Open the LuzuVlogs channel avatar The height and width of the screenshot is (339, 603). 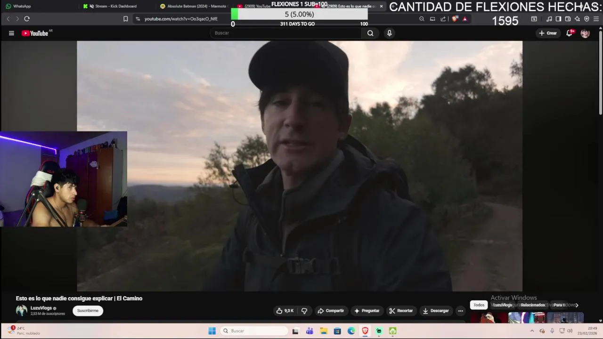22,310
